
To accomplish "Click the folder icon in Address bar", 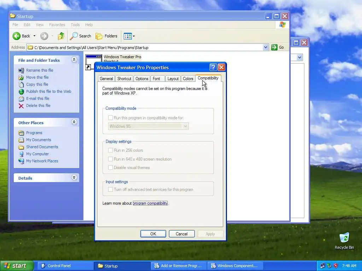I will pyautogui.click(x=30, y=48).
